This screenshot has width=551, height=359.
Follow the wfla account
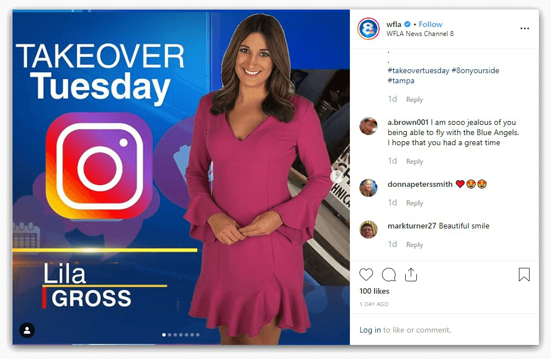click(x=430, y=24)
